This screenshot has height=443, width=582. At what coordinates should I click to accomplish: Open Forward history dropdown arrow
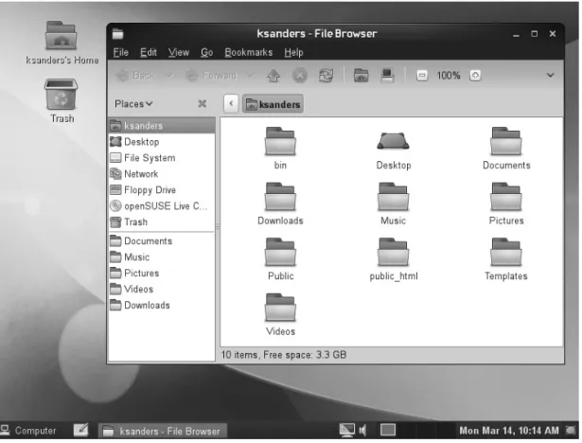point(250,76)
